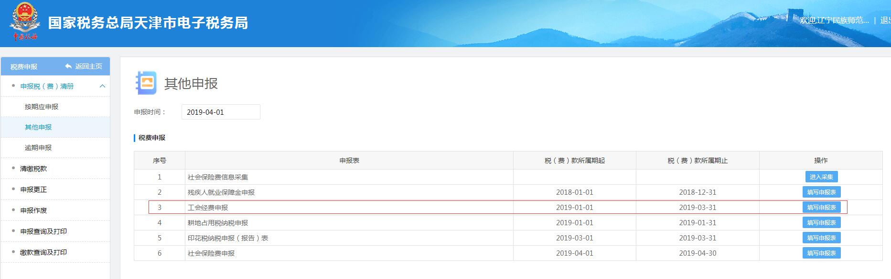Click the 耕地占用税纳税申报 row text
Viewport: 891px width, 279px height.
(218, 223)
